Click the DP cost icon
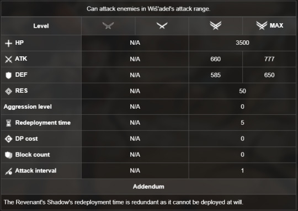The width and height of the screenshot is (298, 211). [8, 139]
